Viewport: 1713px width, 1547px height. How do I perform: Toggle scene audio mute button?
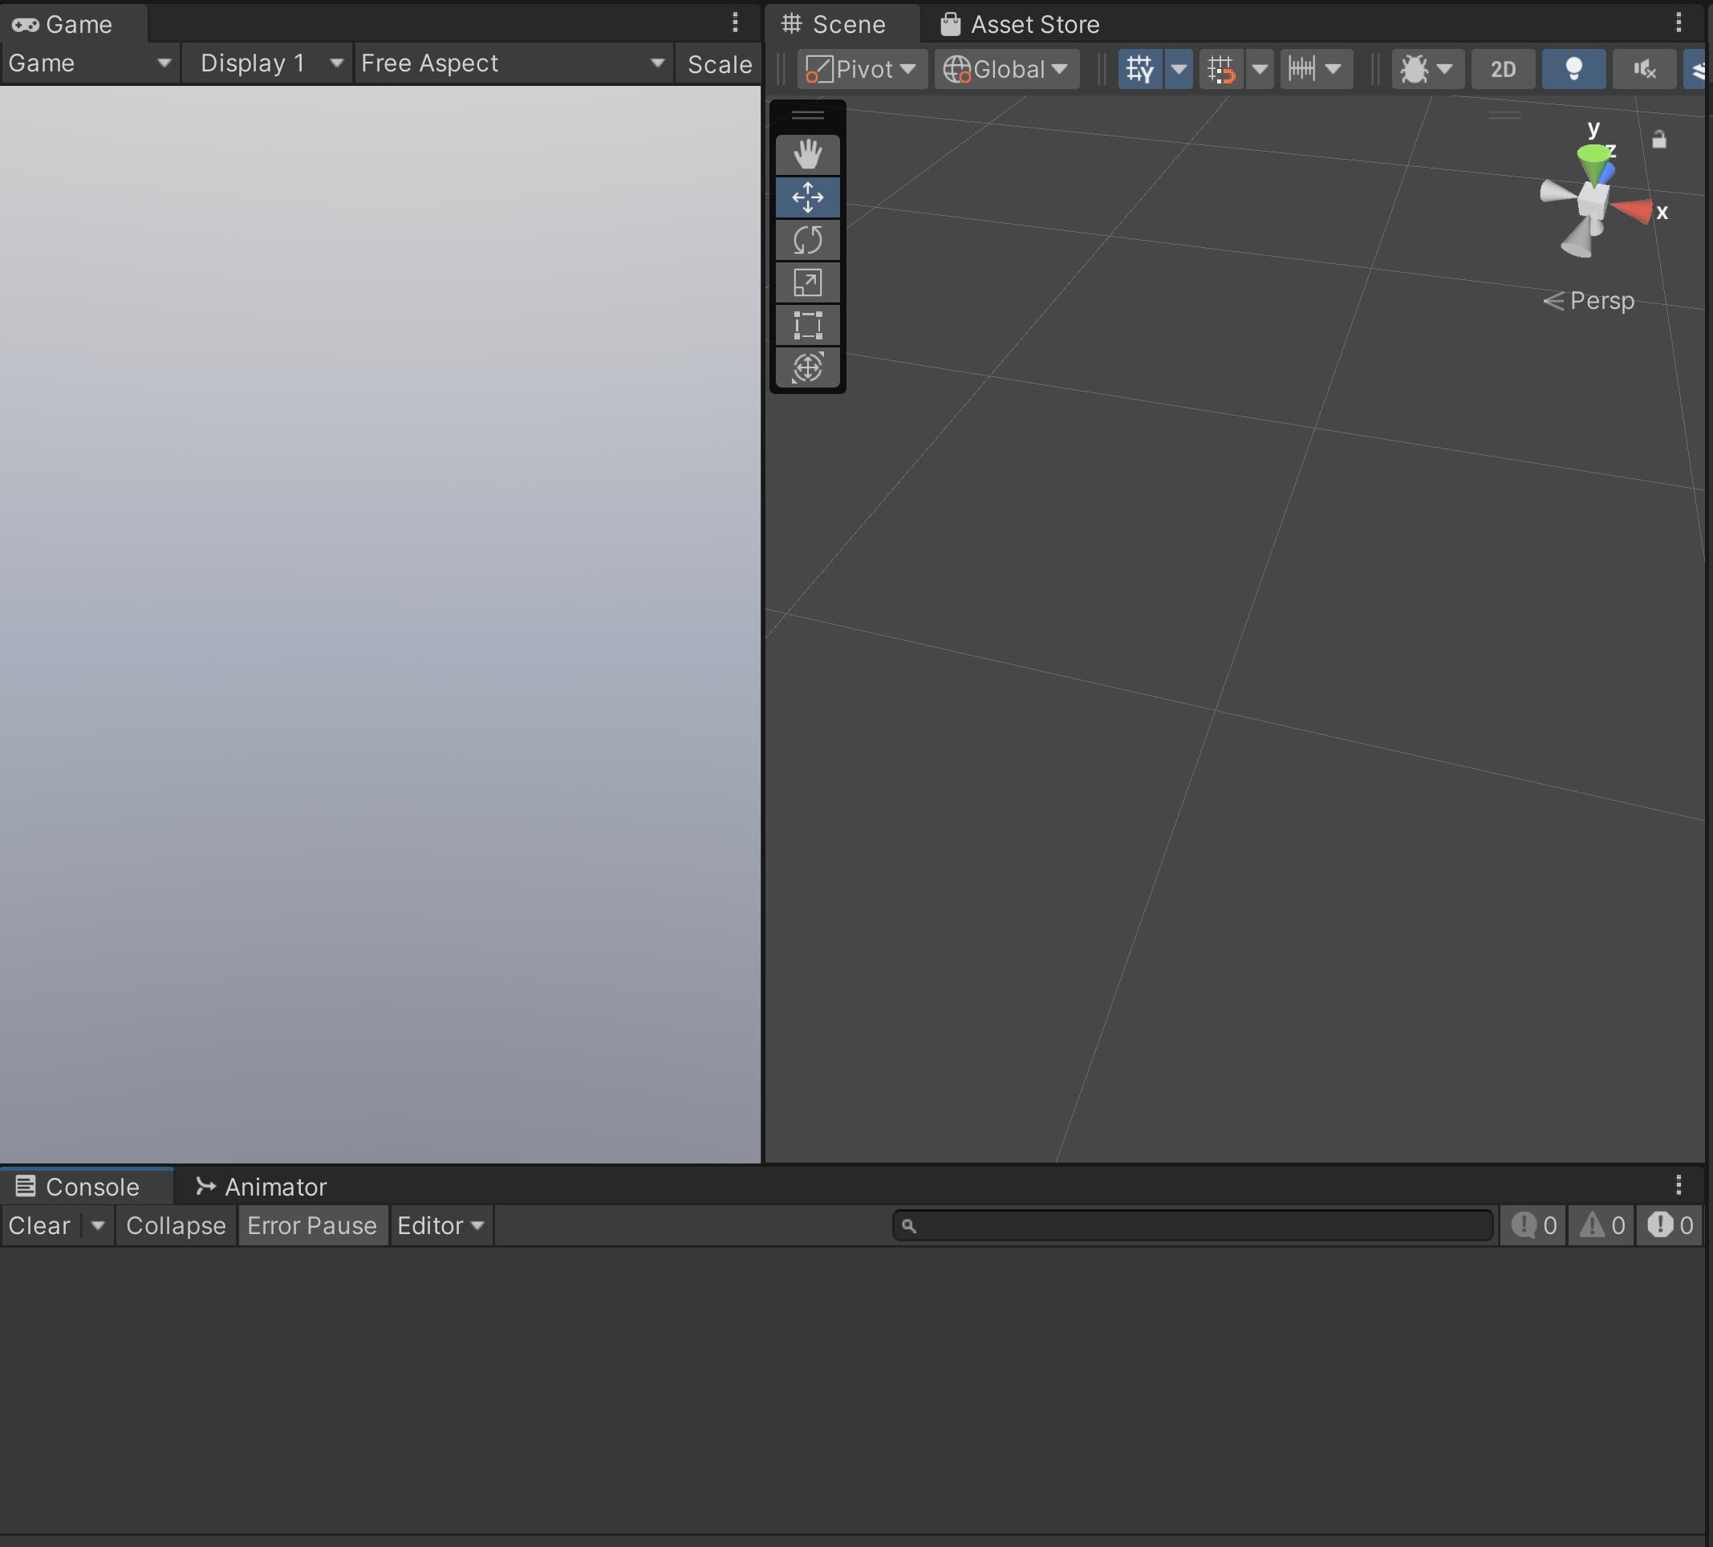coord(1643,69)
